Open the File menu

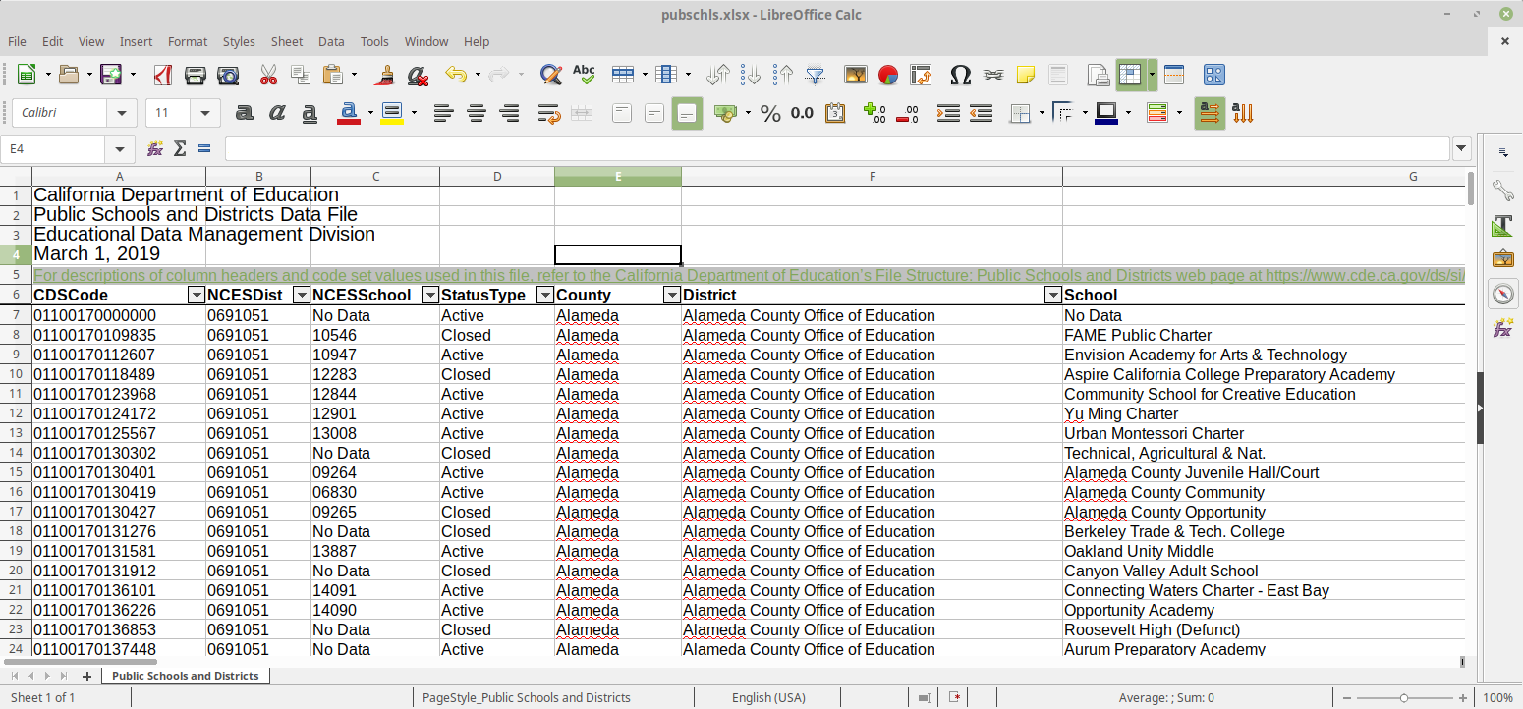[x=18, y=41]
